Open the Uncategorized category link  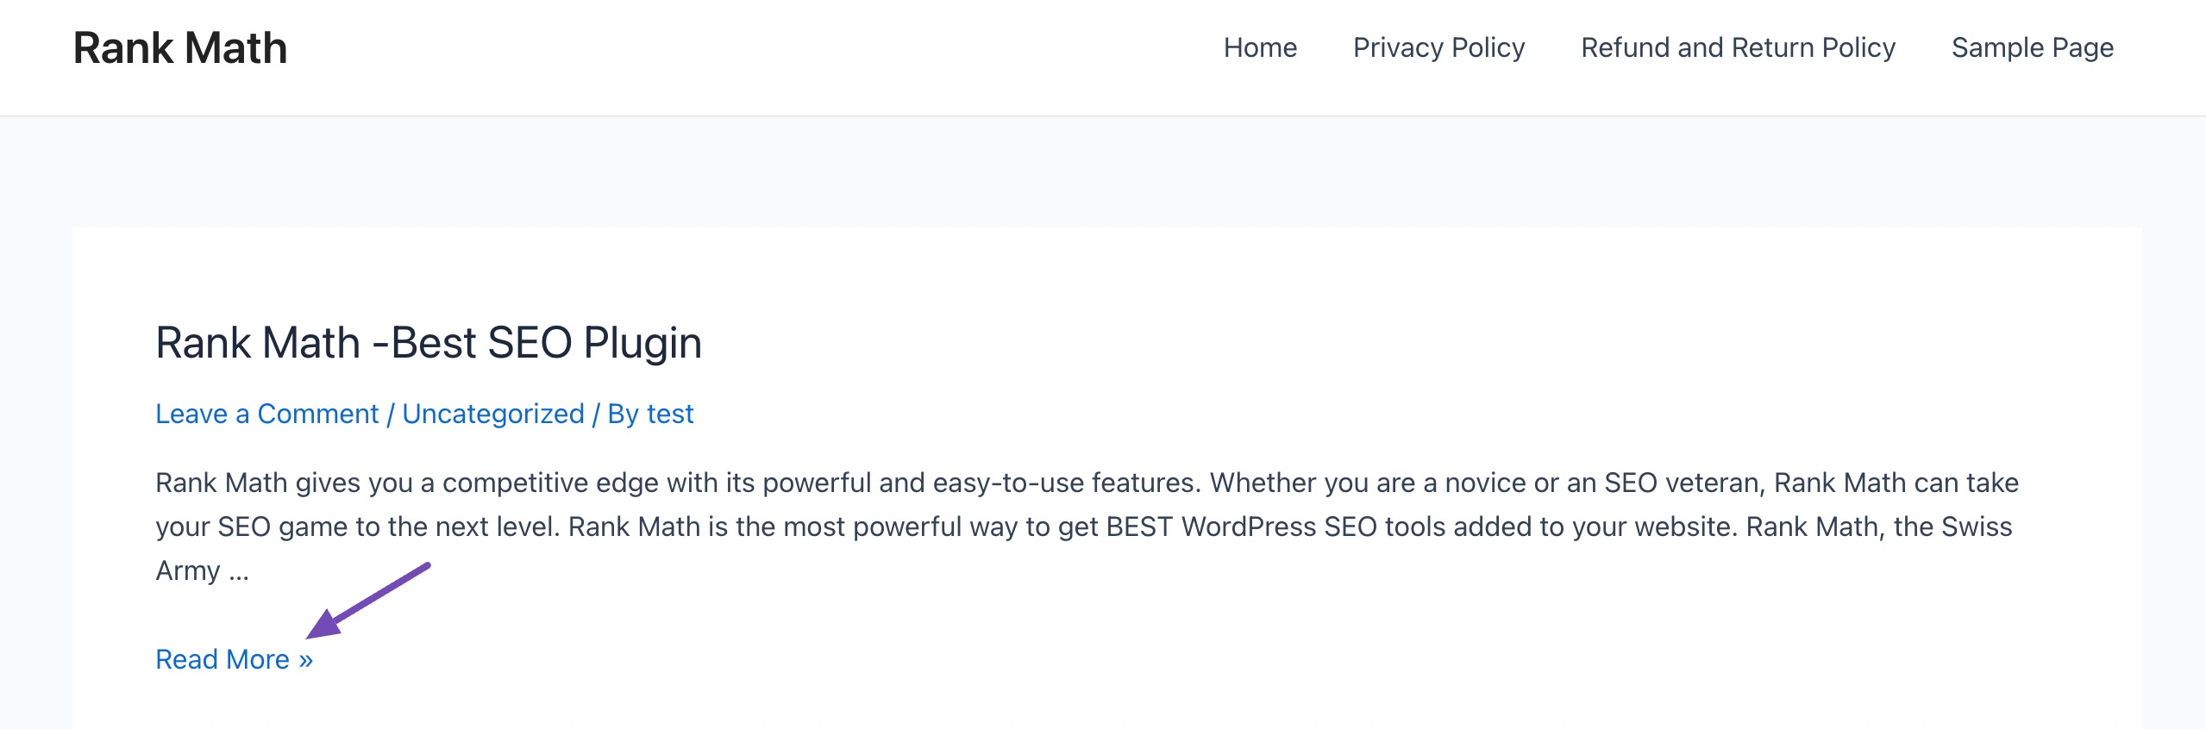(493, 414)
